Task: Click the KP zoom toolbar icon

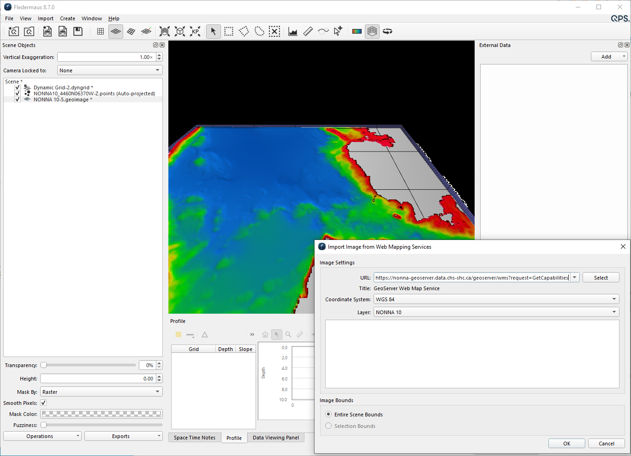Action: (195, 31)
